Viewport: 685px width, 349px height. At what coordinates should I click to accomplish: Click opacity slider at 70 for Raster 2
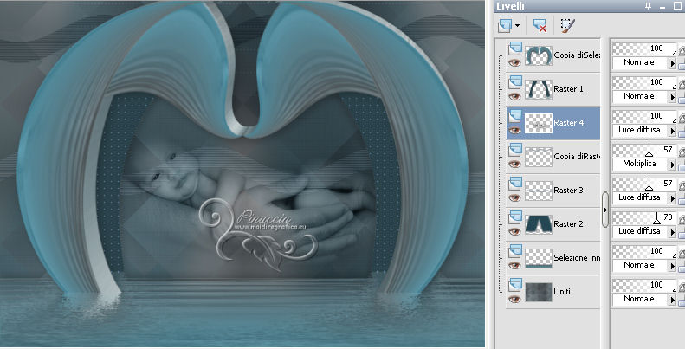(644, 217)
